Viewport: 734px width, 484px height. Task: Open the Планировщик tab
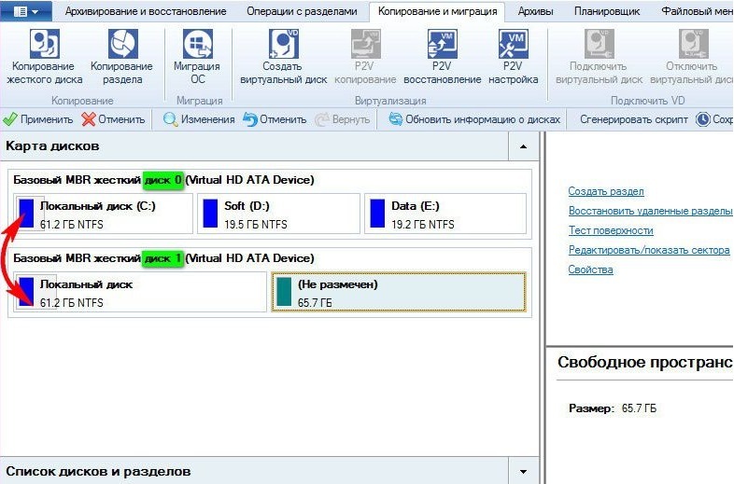click(x=607, y=11)
